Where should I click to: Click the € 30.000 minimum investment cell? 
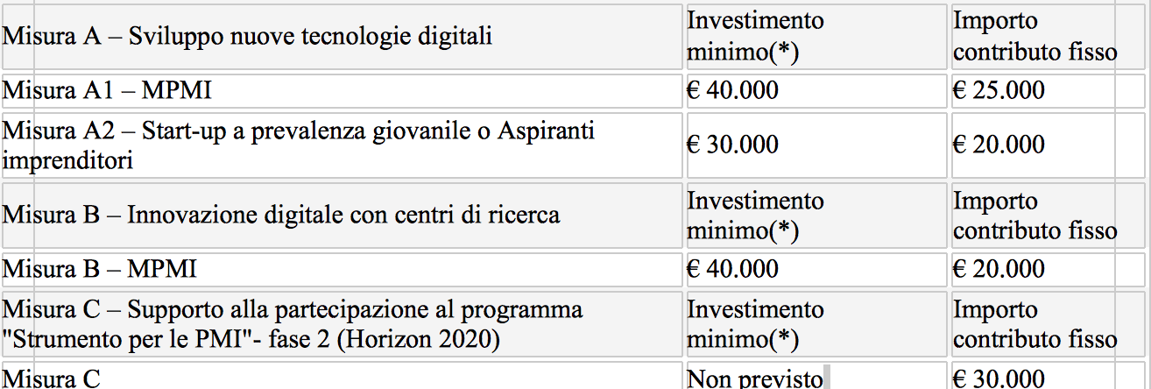coord(816,145)
